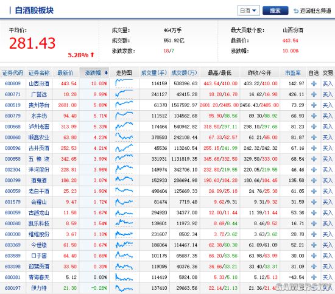The width and height of the screenshot is (335, 294).
Task: Add 会稽山 to watchlist with plus icon
Action: click(314, 201)
